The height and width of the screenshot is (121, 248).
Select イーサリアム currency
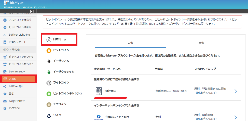(x=61, y=61)
